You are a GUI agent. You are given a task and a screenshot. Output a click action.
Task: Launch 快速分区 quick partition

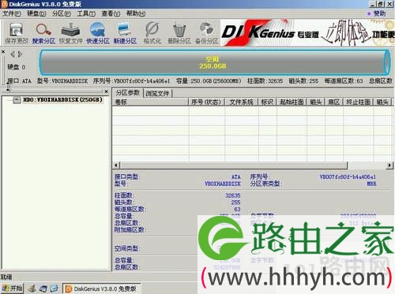[x=98, y=33]
